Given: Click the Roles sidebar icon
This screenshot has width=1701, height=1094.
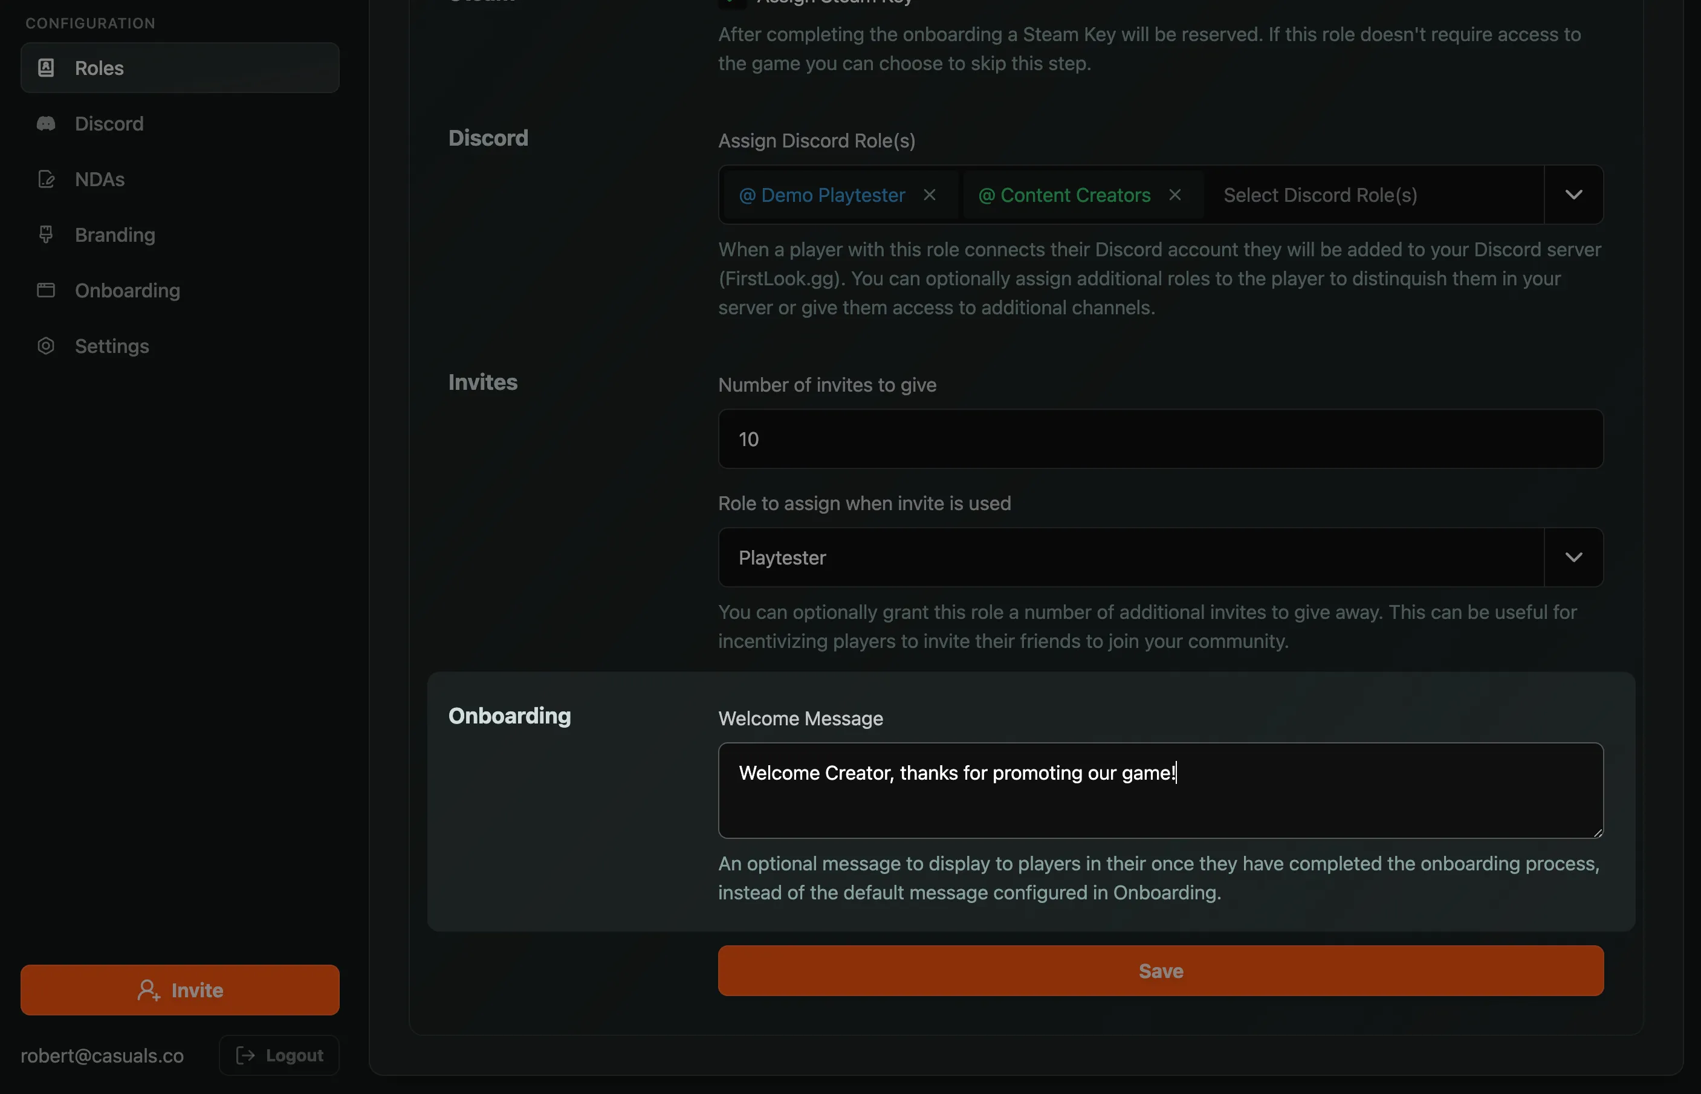Looking at the screenshot, I should tap(46, 68).
